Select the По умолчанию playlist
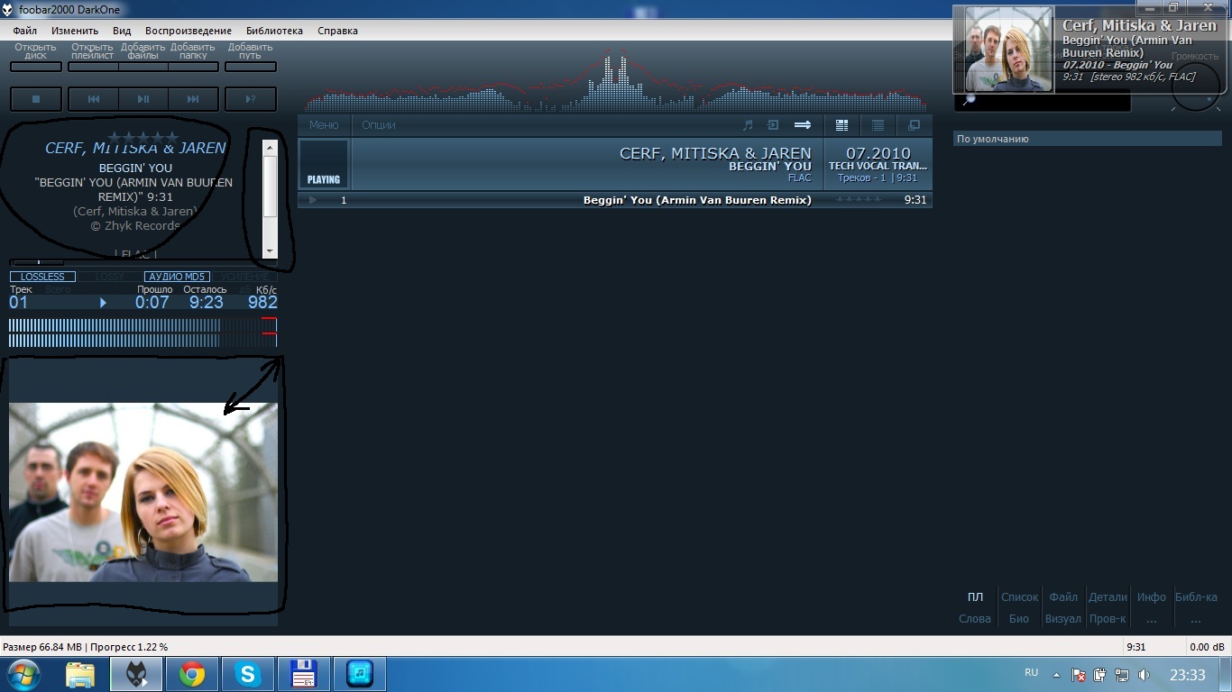Image resolution: width=1232 pixels, height=692 pixels. tap(1088, 139)
